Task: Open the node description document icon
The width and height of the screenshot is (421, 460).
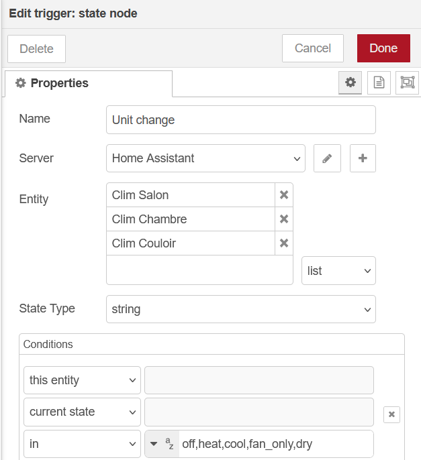Action: click(379, 82)
